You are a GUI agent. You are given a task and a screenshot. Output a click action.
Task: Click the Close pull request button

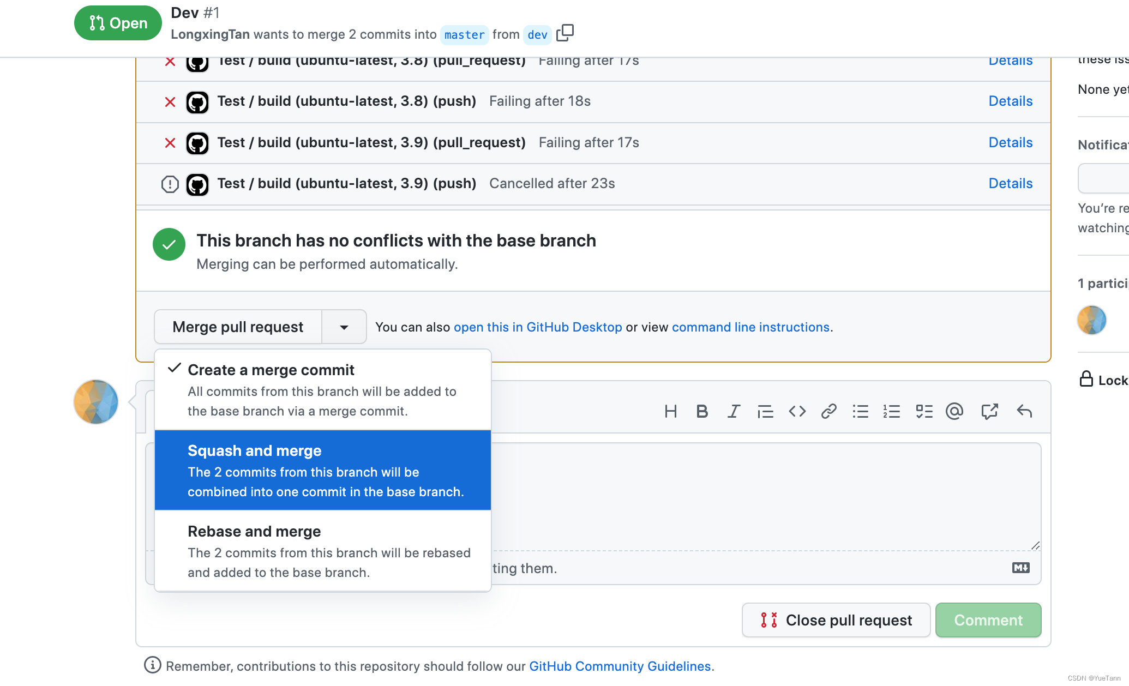(x=836, y=620)
